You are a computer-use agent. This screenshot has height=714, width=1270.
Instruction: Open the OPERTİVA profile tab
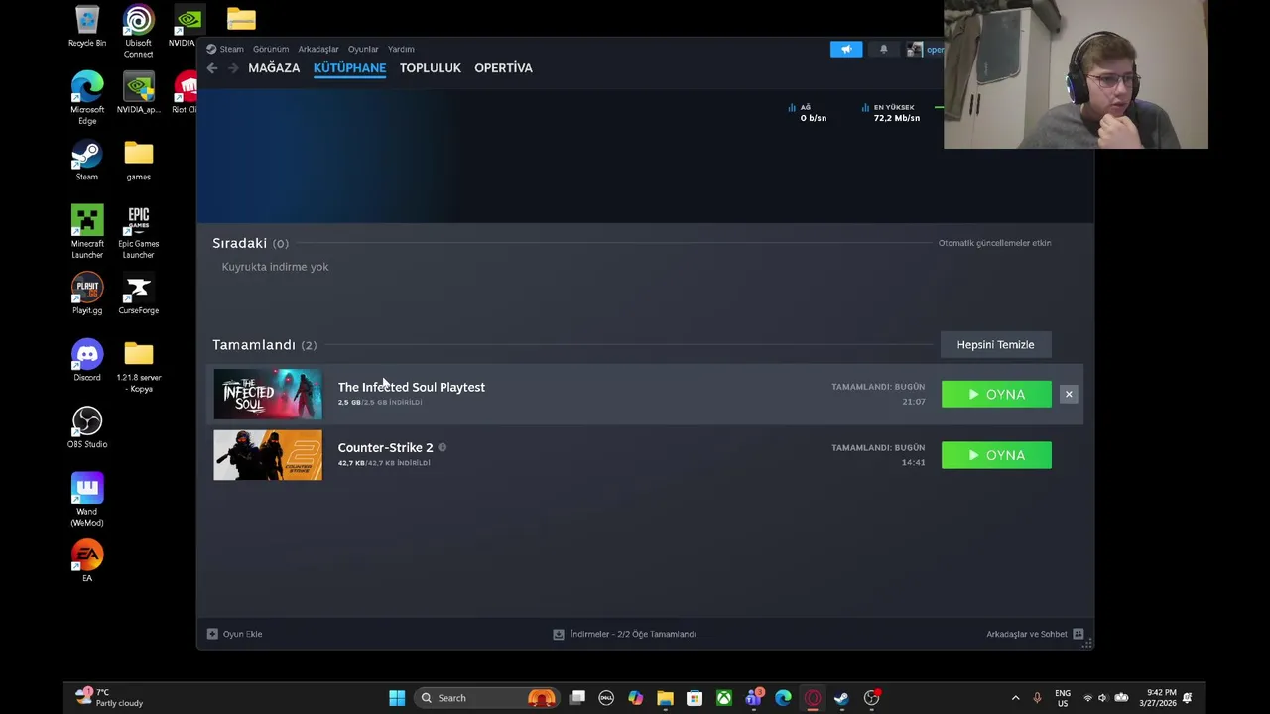click(503, 68)
